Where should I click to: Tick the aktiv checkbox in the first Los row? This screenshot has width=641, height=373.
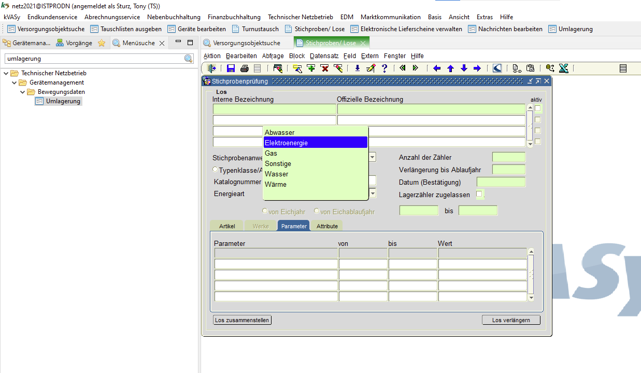coord(538,108)
